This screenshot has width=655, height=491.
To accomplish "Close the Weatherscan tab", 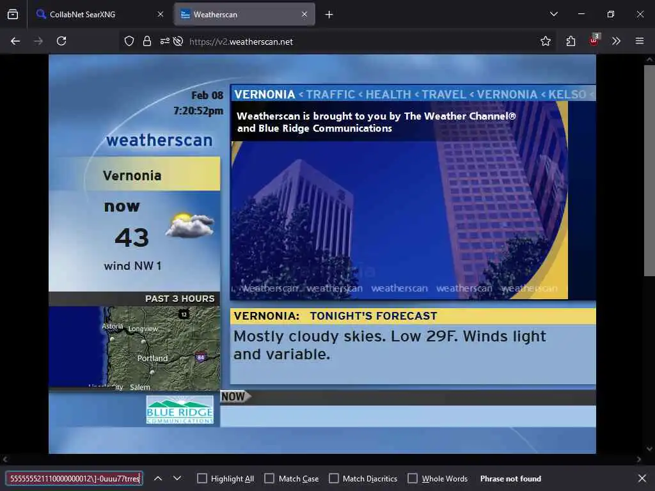I will (304, 15).
